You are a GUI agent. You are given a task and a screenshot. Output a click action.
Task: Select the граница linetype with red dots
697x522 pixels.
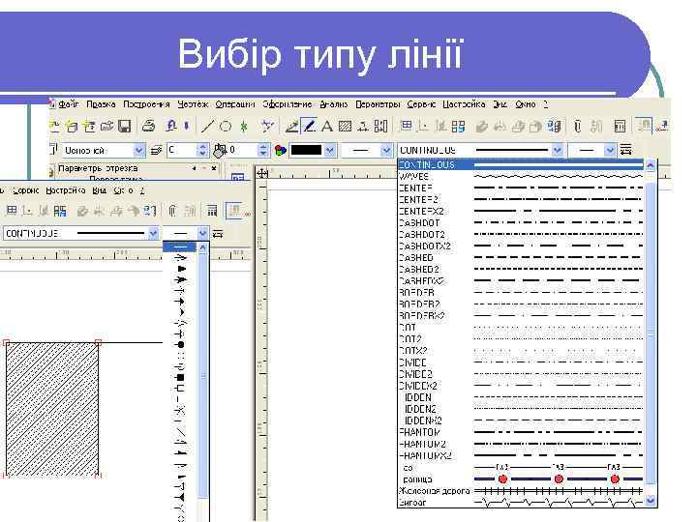(521, 478)
